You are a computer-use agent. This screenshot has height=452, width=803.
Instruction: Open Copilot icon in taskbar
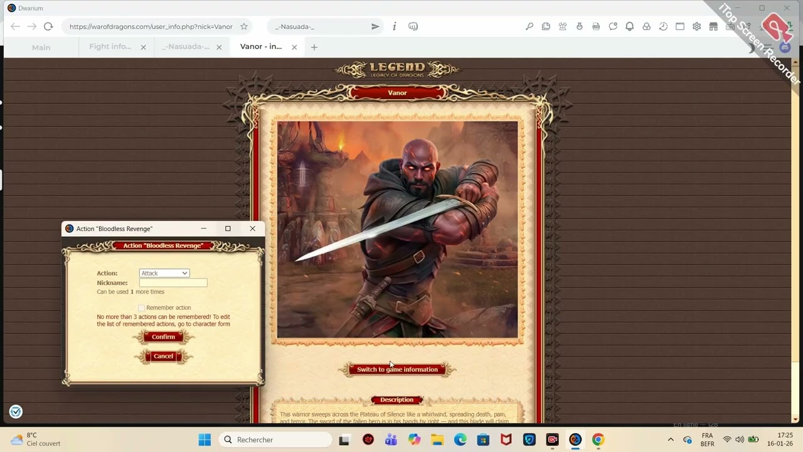(x=414, y=439)
